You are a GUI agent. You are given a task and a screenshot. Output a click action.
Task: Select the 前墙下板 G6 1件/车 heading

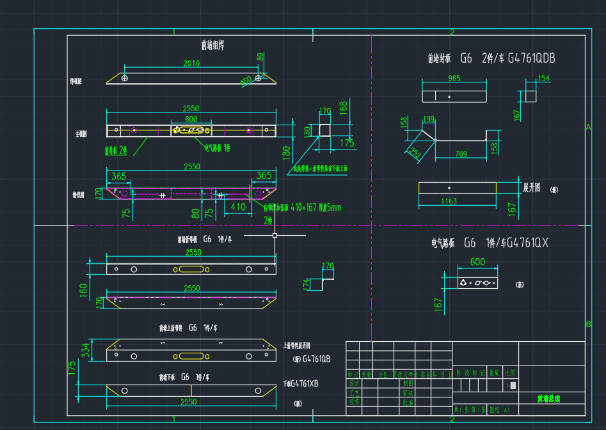(184, 377)
